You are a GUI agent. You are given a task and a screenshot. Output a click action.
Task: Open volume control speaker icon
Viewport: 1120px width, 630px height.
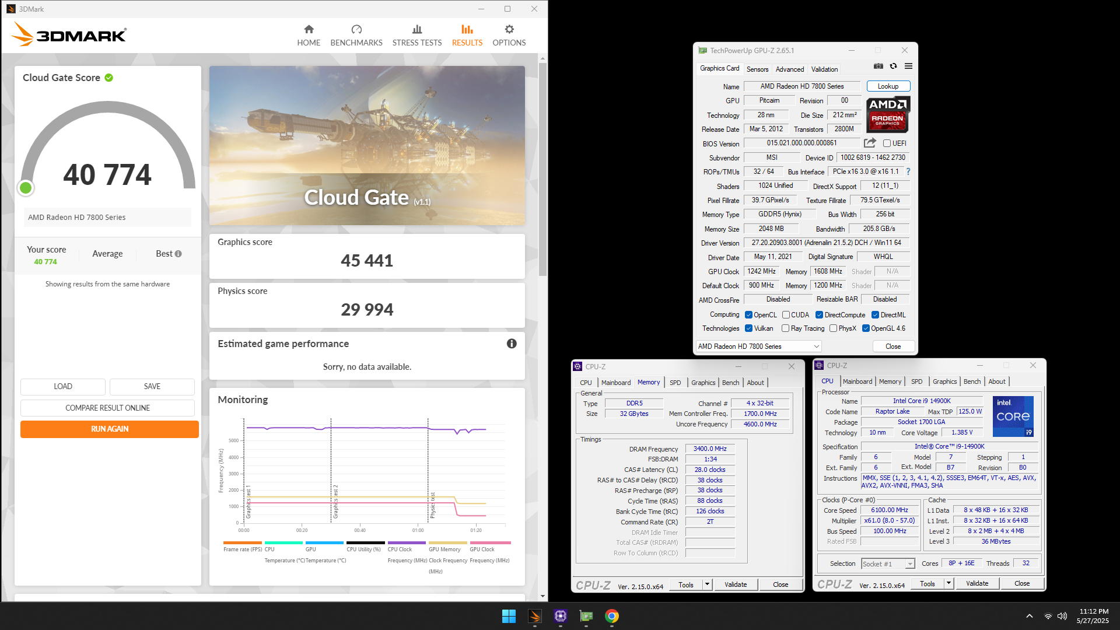(x=1062, y=616)
